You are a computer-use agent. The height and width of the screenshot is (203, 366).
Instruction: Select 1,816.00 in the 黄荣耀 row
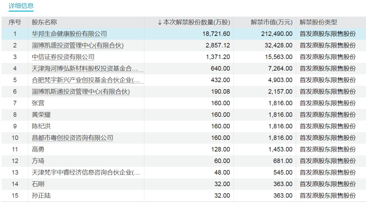coord(280,115)
